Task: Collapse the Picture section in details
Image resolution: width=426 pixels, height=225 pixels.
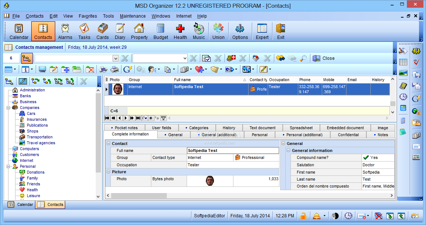Action: pos(108,172)
